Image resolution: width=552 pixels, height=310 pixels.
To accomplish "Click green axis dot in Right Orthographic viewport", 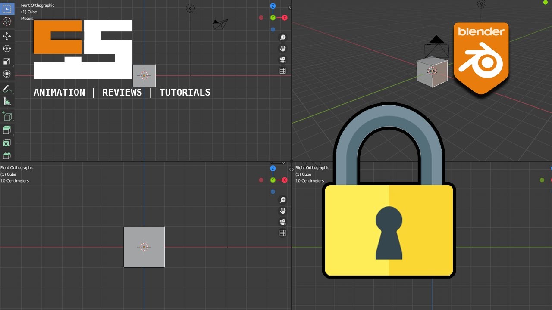I will click(542, 180).
